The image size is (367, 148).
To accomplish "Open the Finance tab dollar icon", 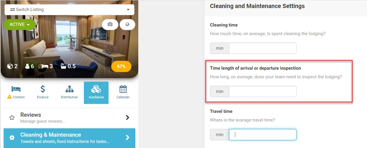I will [x=43, y=92].
